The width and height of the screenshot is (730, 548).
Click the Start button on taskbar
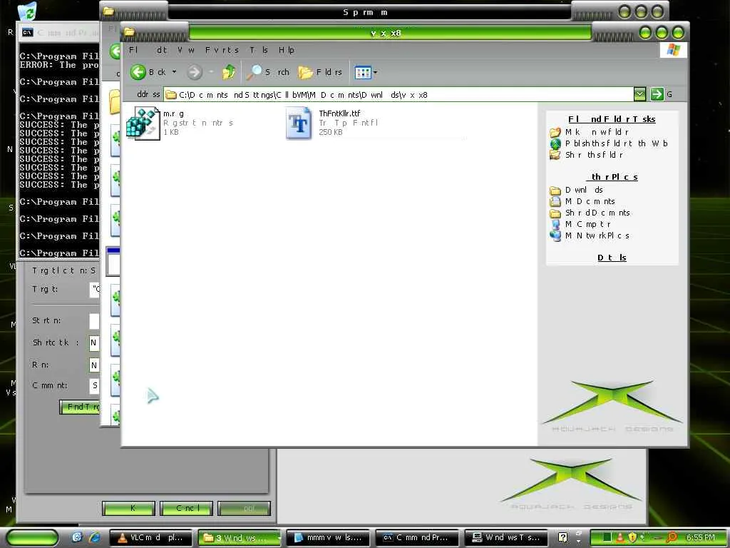coord(32,538)
